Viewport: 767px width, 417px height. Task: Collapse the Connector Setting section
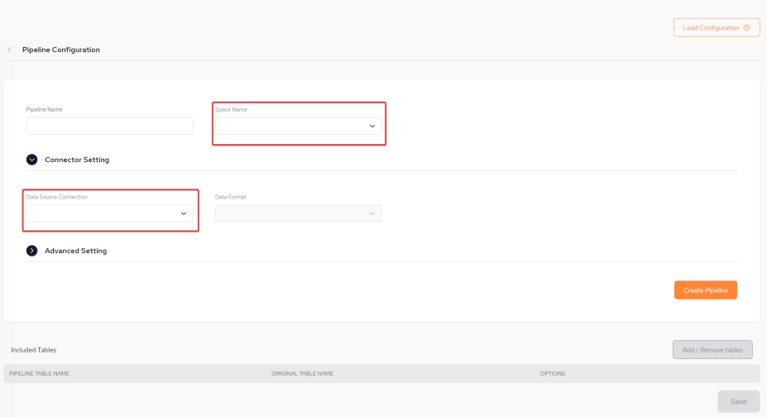31,160
